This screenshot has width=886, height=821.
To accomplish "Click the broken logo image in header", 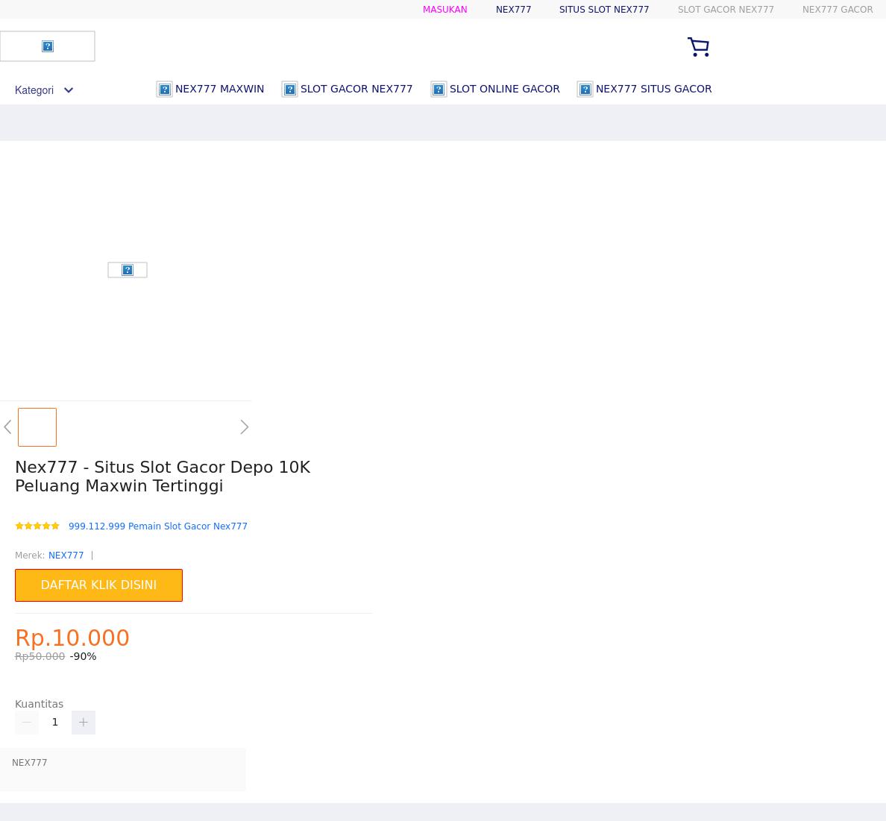I will [x=47, y=46].
